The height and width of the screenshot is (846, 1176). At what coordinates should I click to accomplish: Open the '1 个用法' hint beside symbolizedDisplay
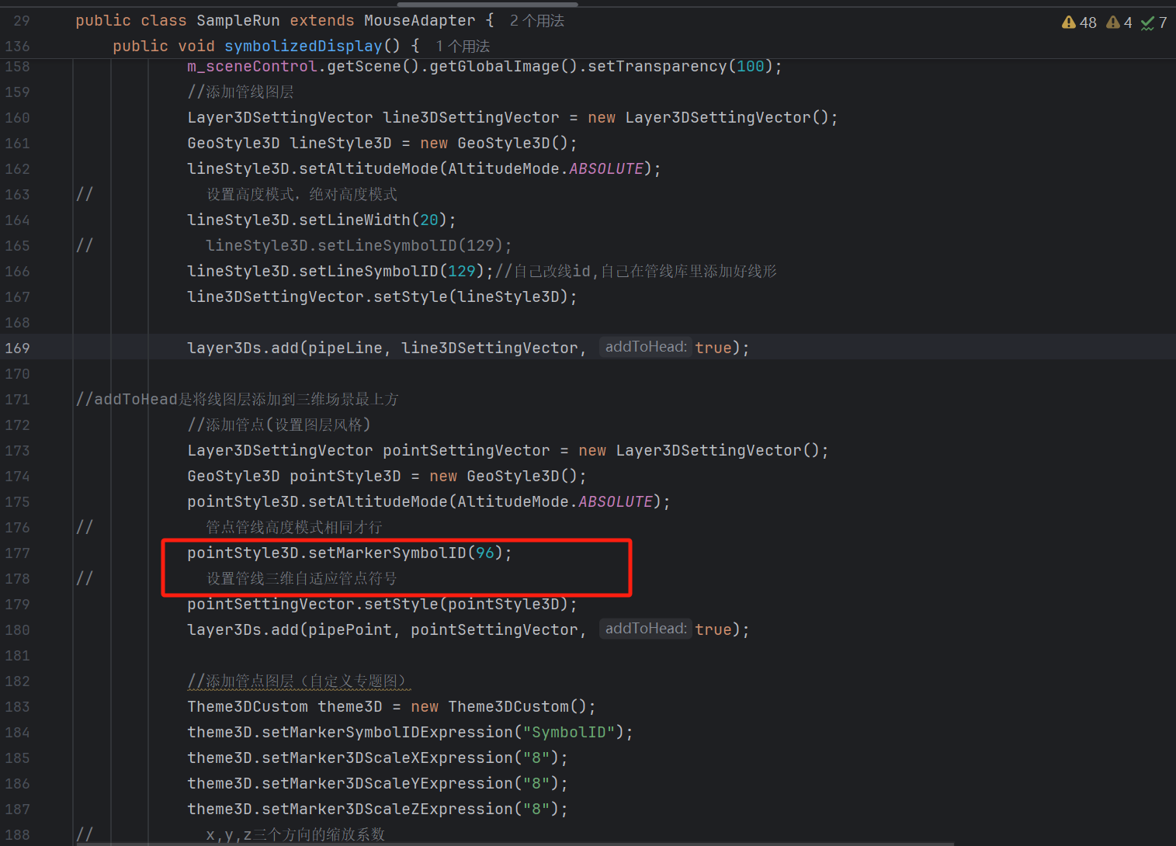coord(463,47)
